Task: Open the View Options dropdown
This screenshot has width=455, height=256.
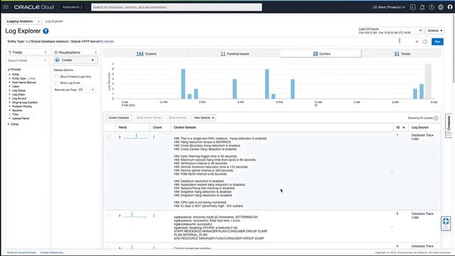Action: pos(203,118)
